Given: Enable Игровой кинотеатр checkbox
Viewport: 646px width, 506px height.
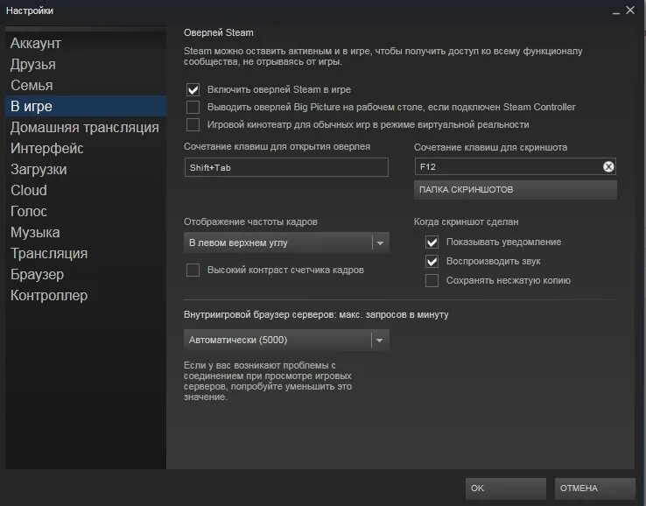Looking at the screenshot, I should [193, 125].
